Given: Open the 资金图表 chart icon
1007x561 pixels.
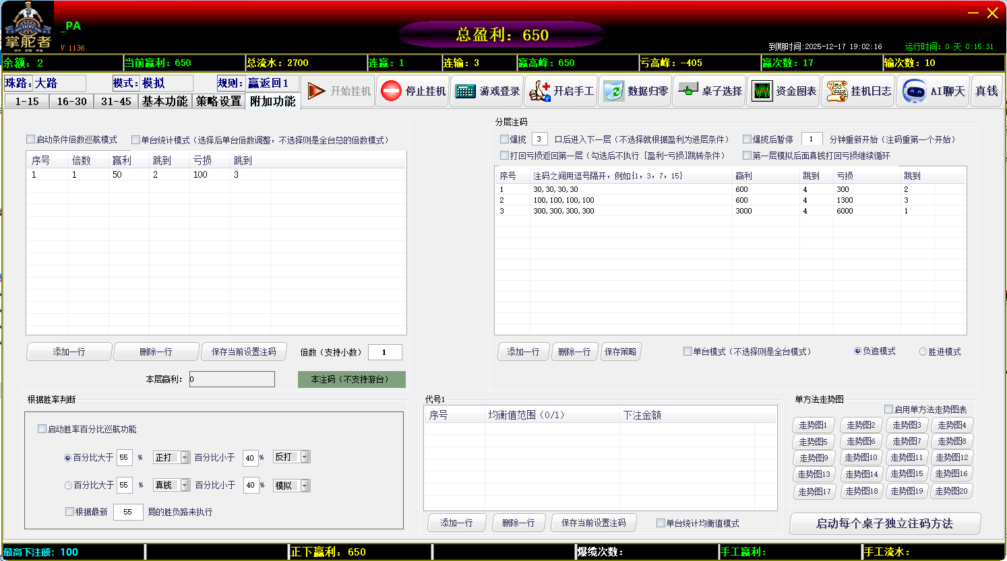Looking at the screenshot, I should (x=762, y=91).
